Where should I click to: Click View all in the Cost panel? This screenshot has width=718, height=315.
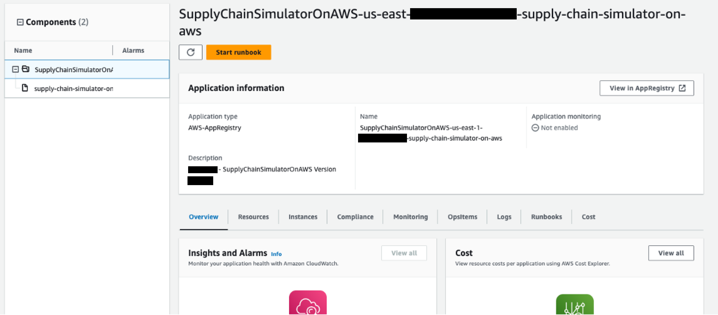click(x=671, y=253)
